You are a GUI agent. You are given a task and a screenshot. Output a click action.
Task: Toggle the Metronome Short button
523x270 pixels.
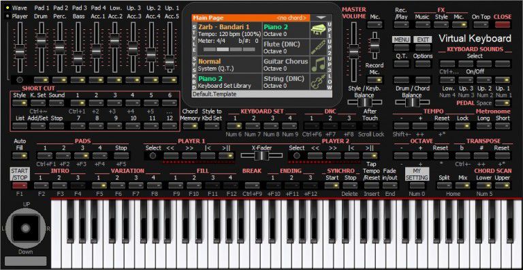click(x=503, y=126)
